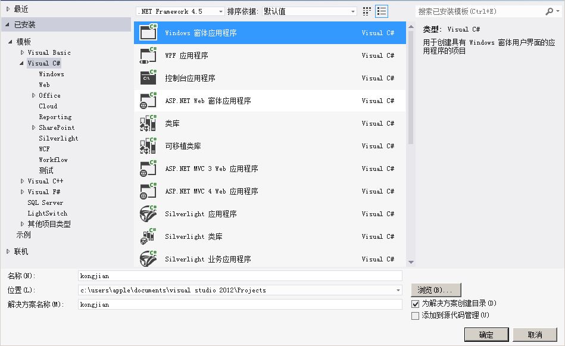The width and height of the screenshot is (565, 346).
Task: Select the 可移植类库 template name
Action: [183, 146]
